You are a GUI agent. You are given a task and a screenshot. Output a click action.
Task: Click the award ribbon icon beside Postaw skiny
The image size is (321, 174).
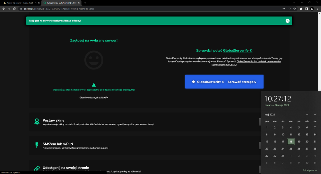[37, 122]
